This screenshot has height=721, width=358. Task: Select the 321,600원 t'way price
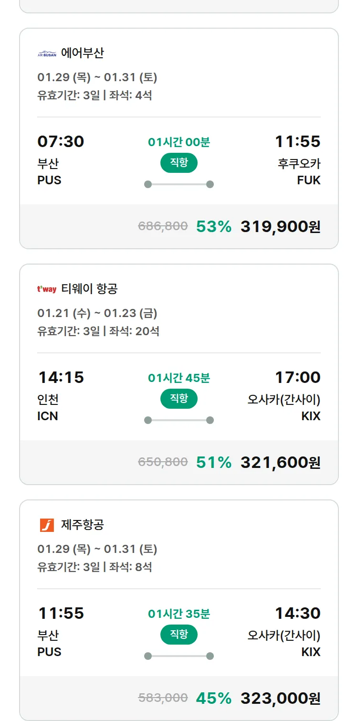[280, 463]
